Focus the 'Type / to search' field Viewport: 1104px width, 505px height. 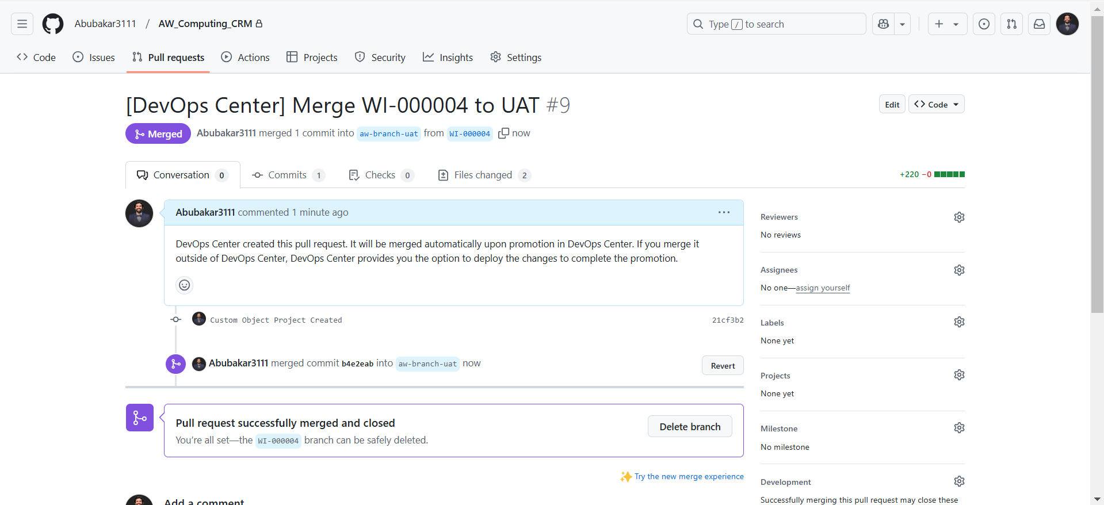[776, 24]
